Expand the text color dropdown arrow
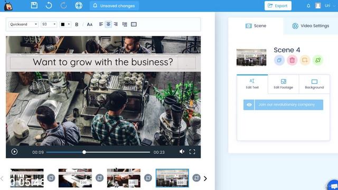 tap(69, 24)
